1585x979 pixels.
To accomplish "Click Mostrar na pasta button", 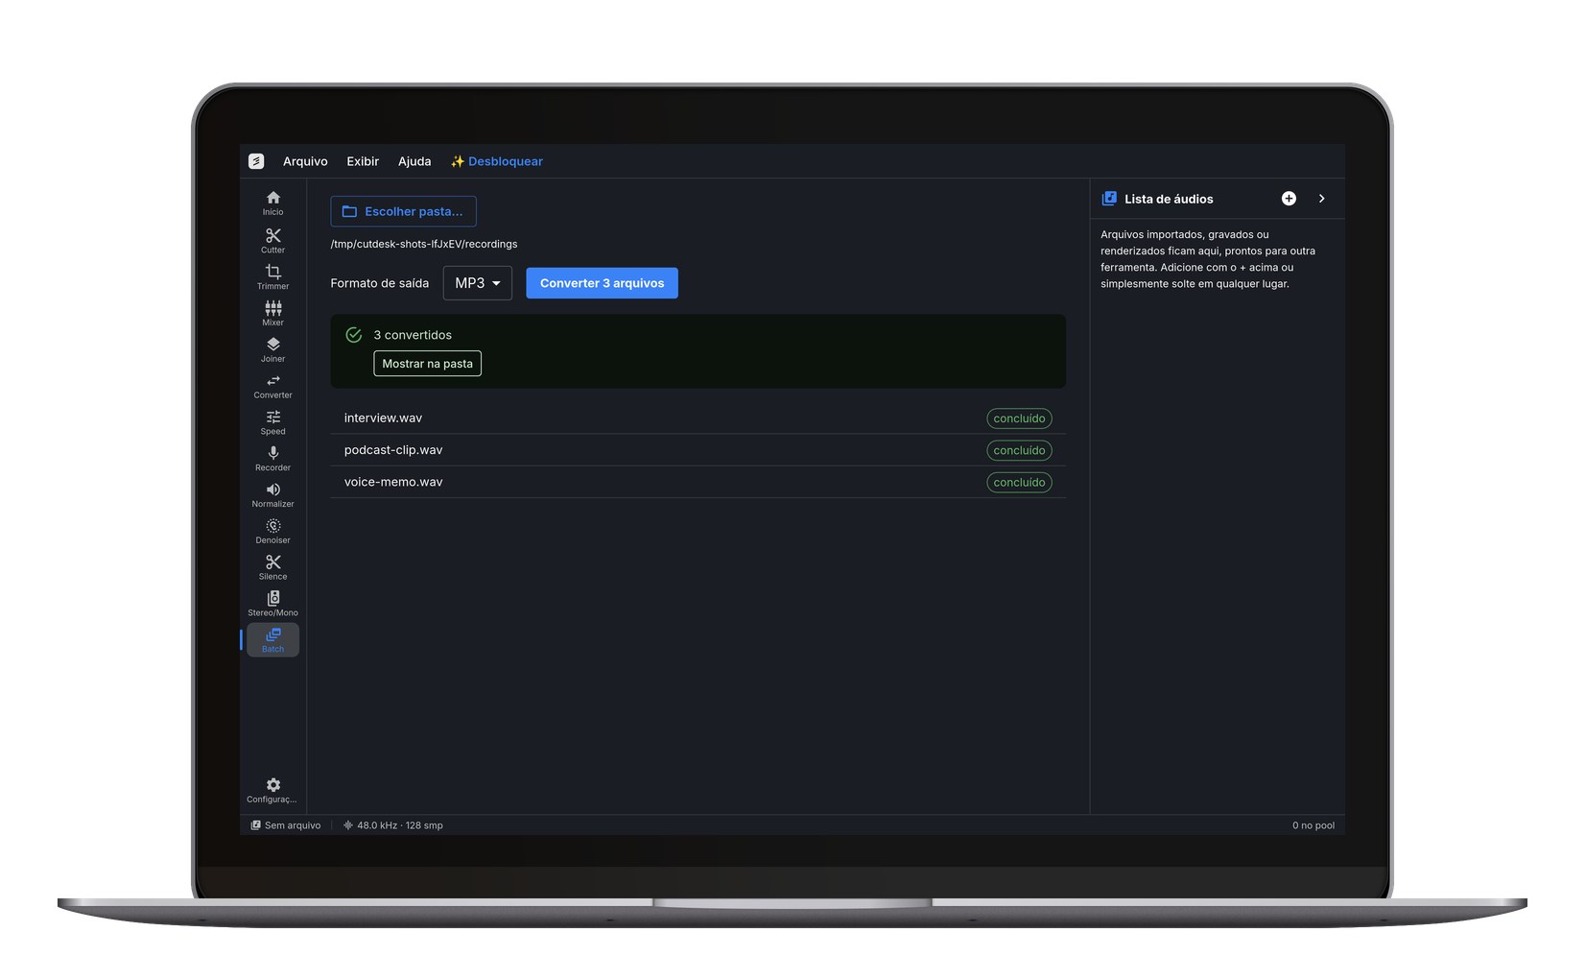I will click(x=427, y=364).
